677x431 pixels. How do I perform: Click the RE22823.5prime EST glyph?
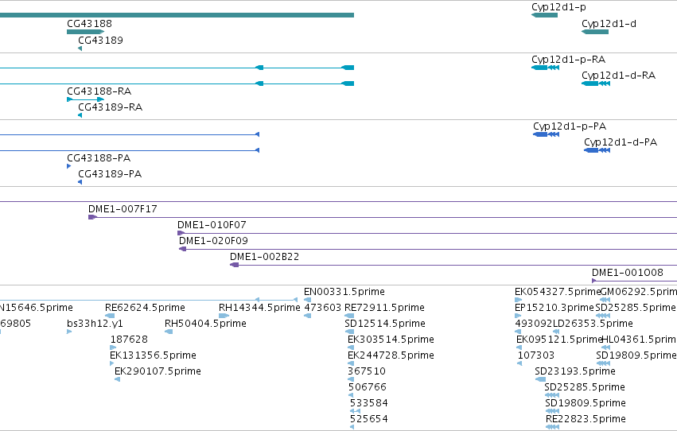click(552, 427)
